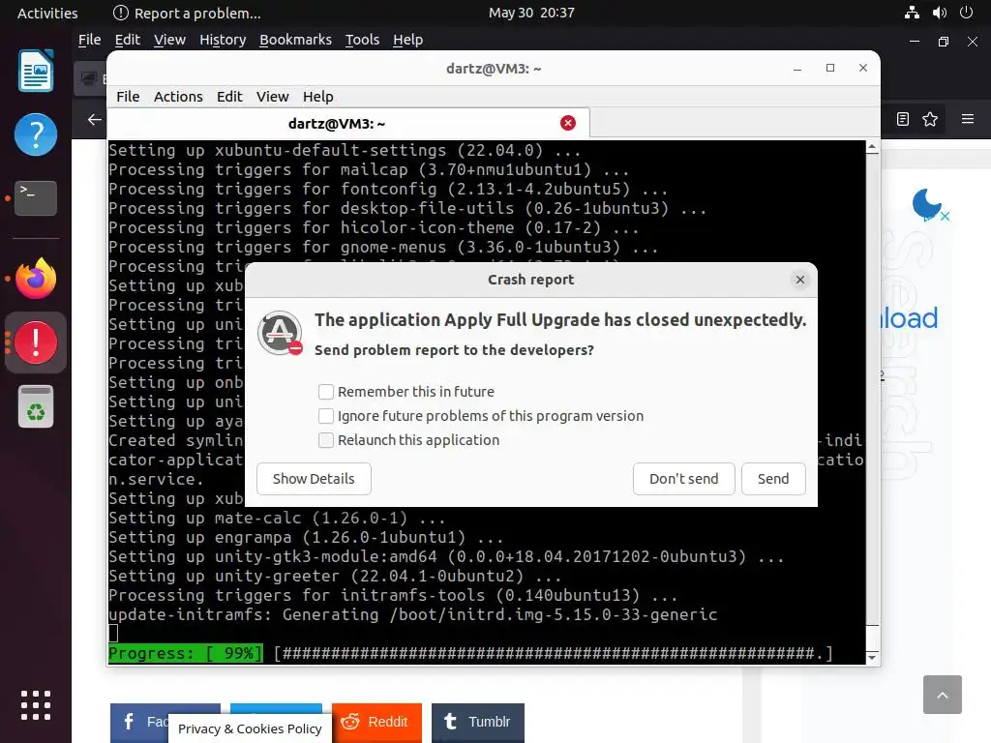
Task: Click the blue moon logo on webpage
Action: click(926, 204)
